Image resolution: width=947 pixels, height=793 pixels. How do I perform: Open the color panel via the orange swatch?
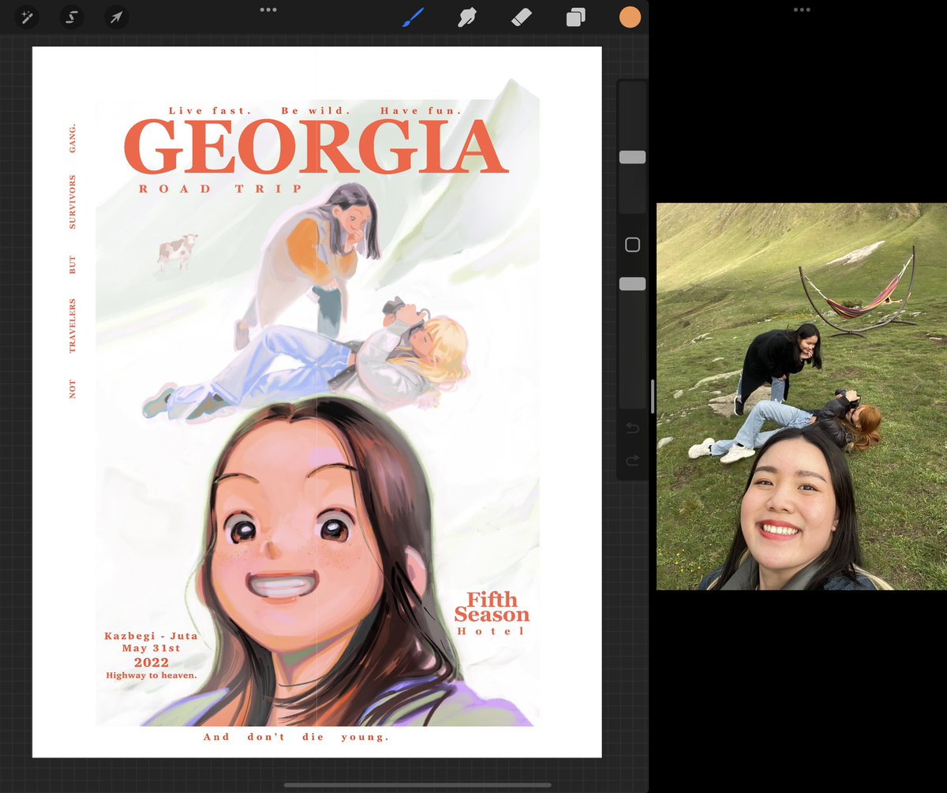[629, 17]
